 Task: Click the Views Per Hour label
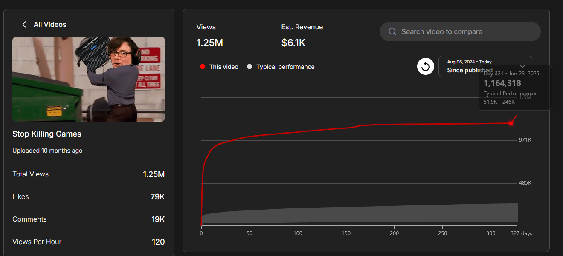37,242
